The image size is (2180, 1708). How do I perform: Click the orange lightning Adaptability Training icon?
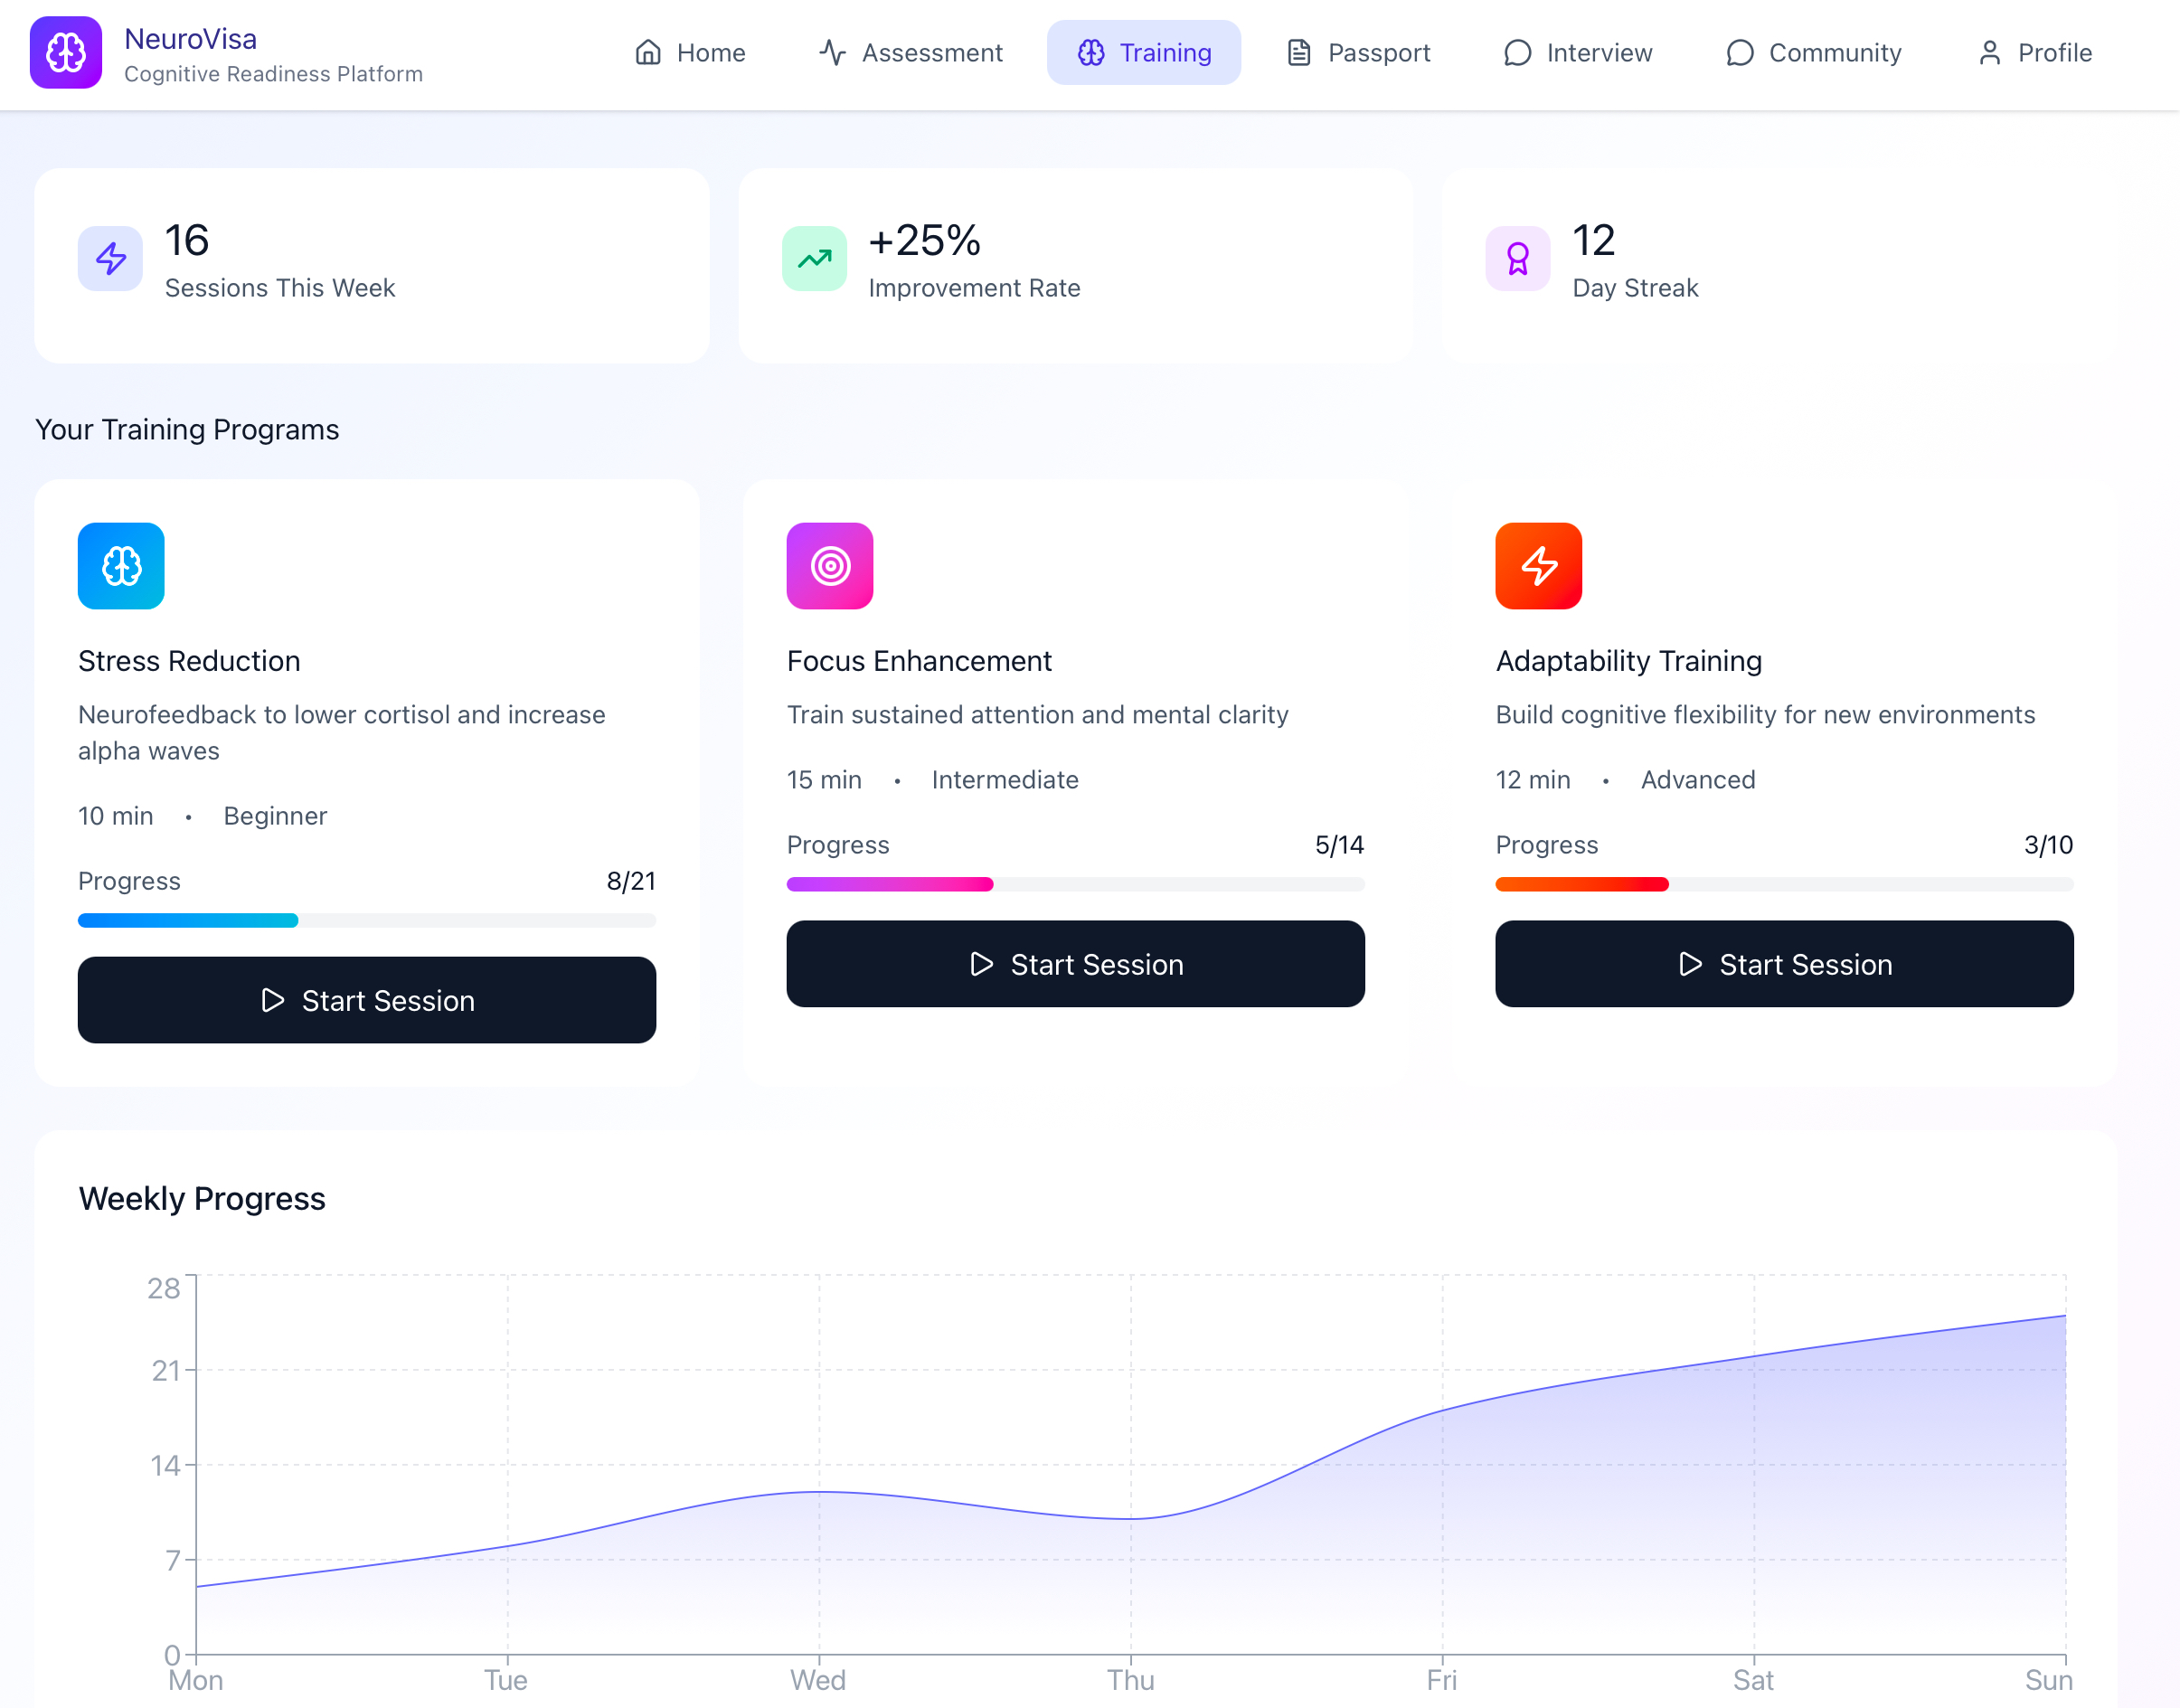click(x=1538, y=566)
